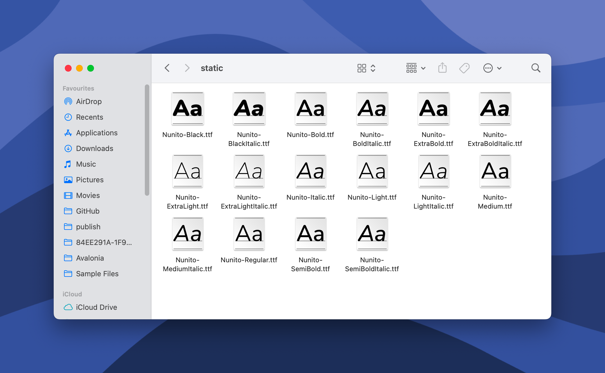Click the sidebar vertical scrollbar
Viewport: 605px width, 373px height.
147,140
